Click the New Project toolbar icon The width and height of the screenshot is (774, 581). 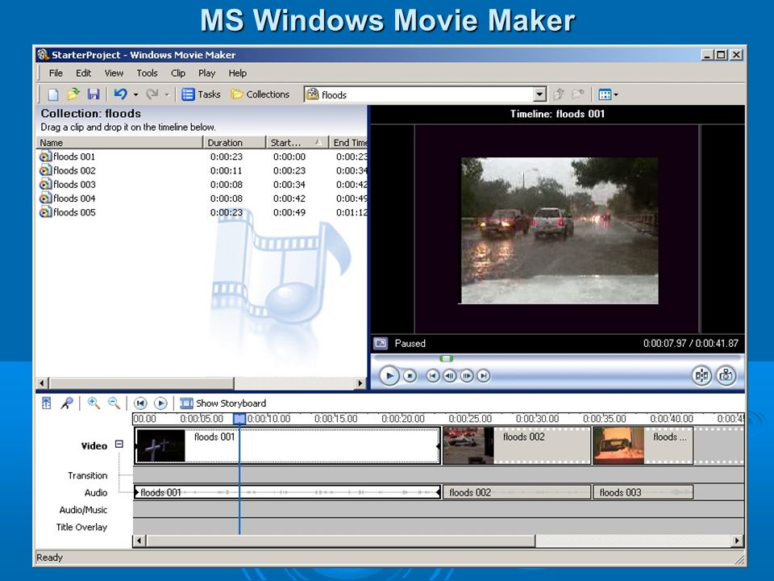coord(53,94)
